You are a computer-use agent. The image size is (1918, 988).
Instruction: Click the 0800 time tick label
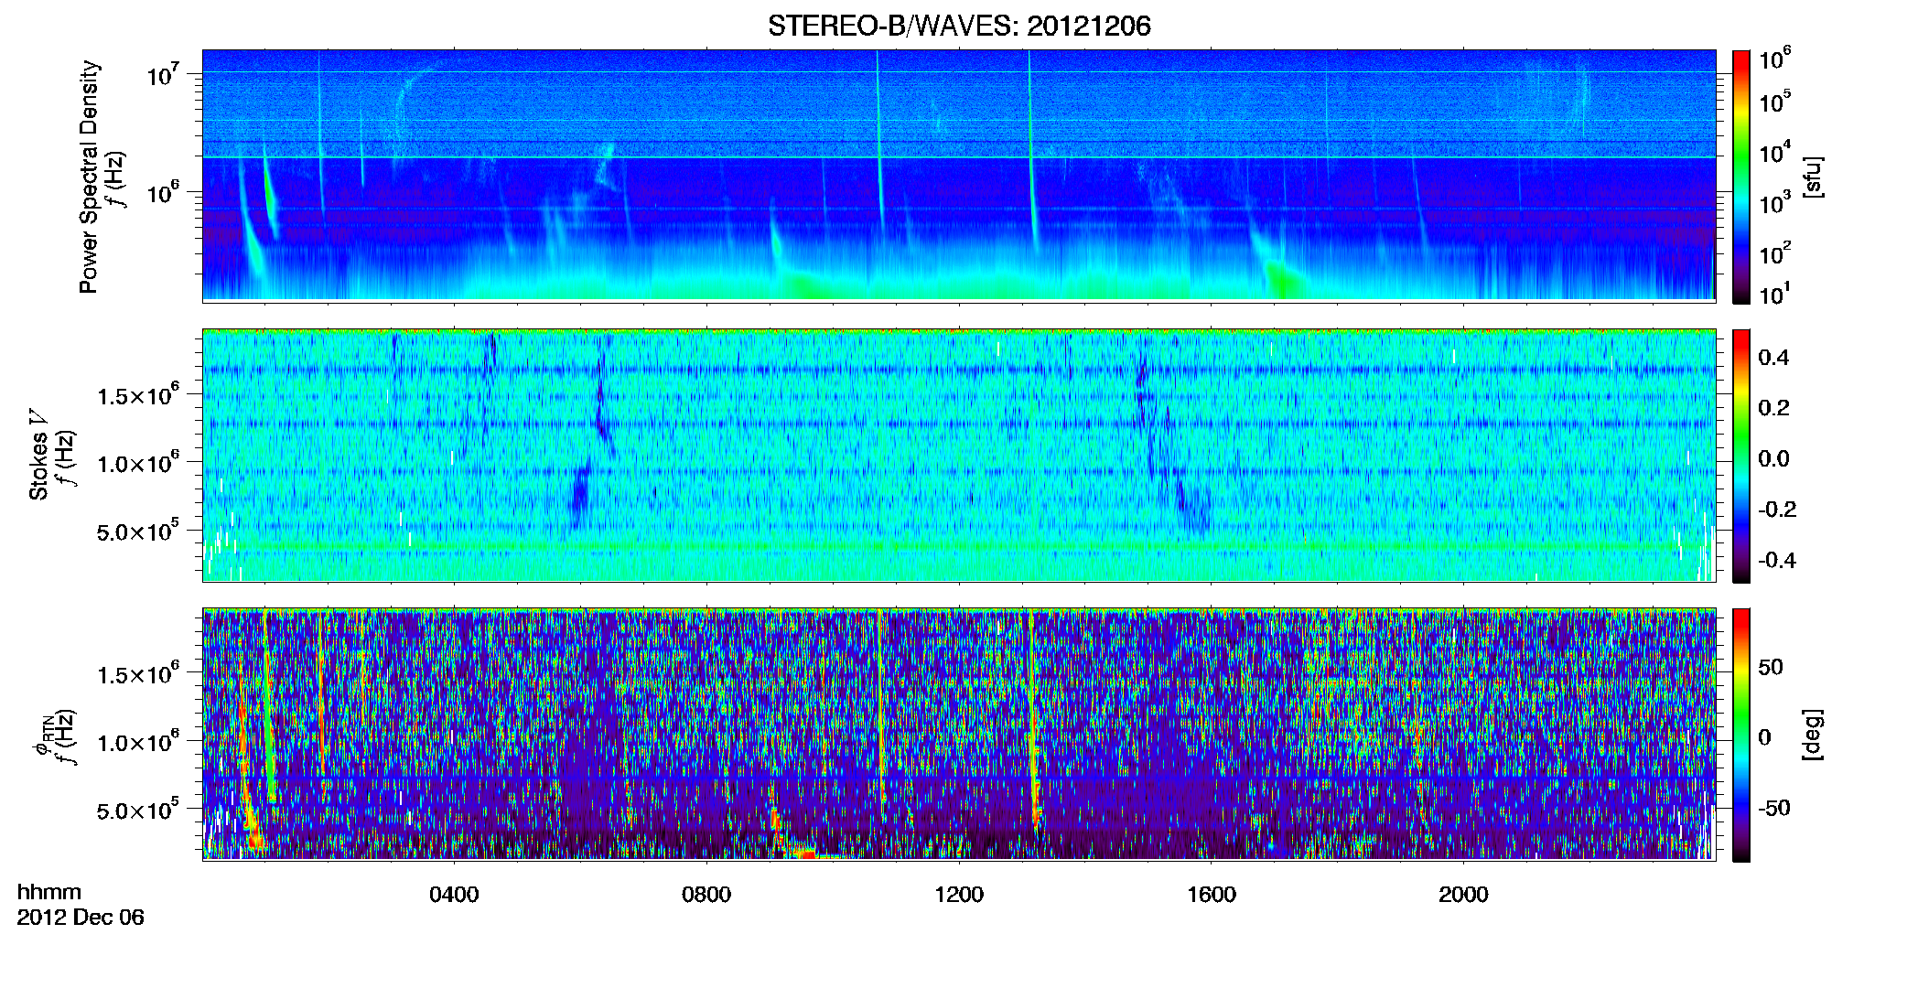coord(706,894)
